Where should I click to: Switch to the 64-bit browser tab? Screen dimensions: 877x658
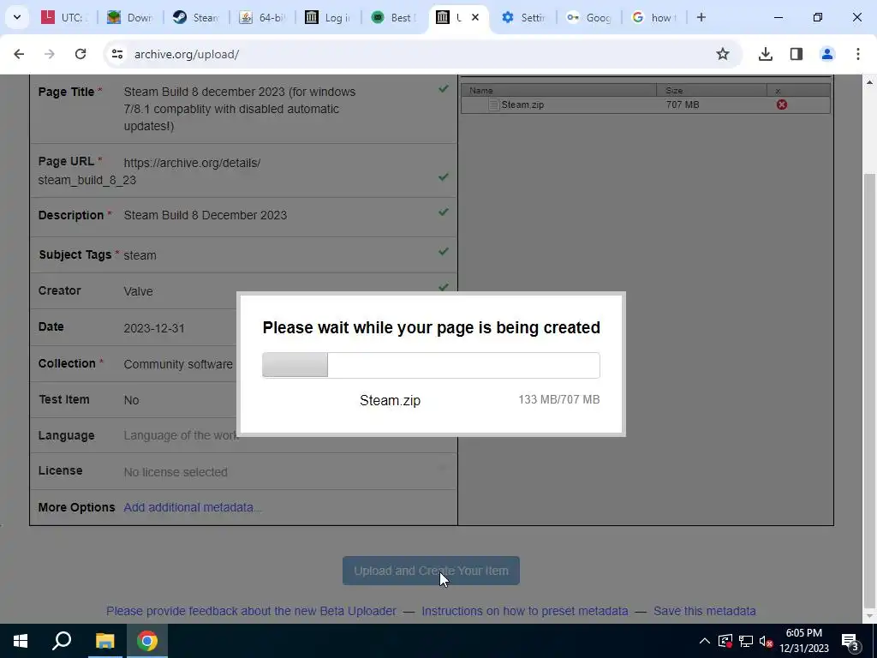click(262, 17)
